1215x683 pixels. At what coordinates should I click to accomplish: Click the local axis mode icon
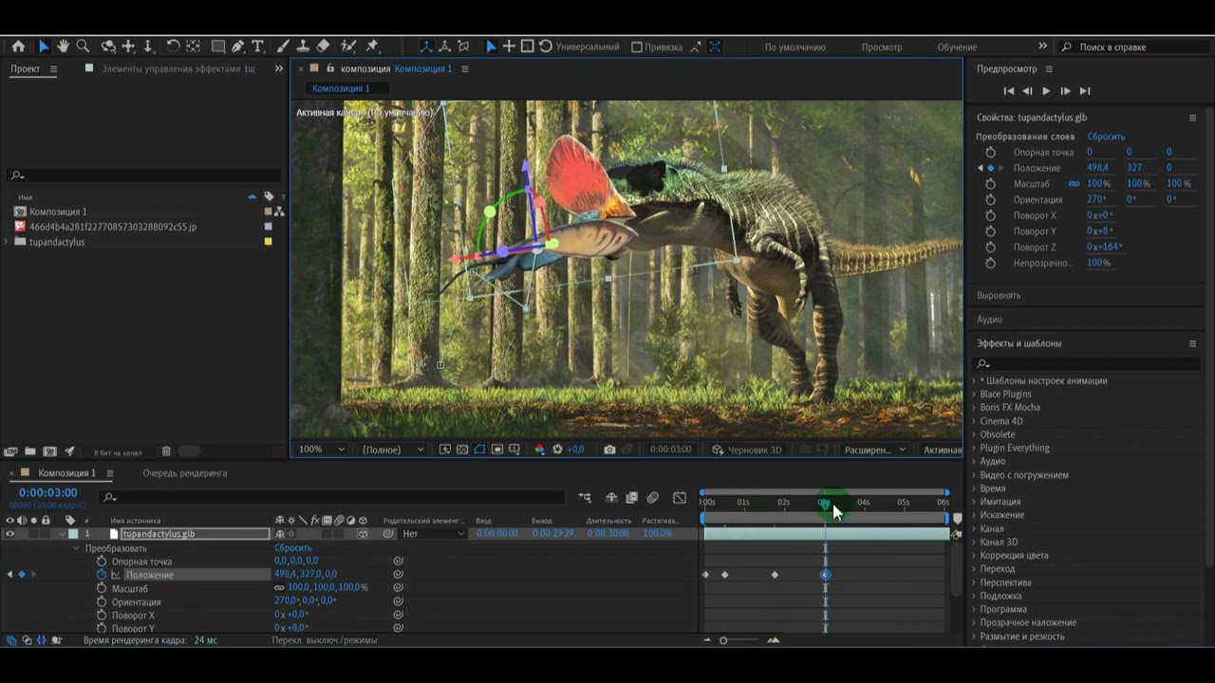[425, 46]
